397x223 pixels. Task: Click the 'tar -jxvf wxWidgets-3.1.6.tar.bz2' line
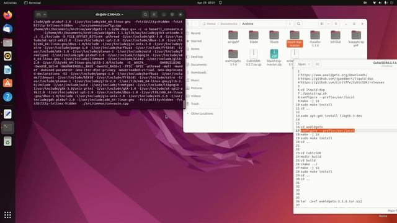pos(331,201)
